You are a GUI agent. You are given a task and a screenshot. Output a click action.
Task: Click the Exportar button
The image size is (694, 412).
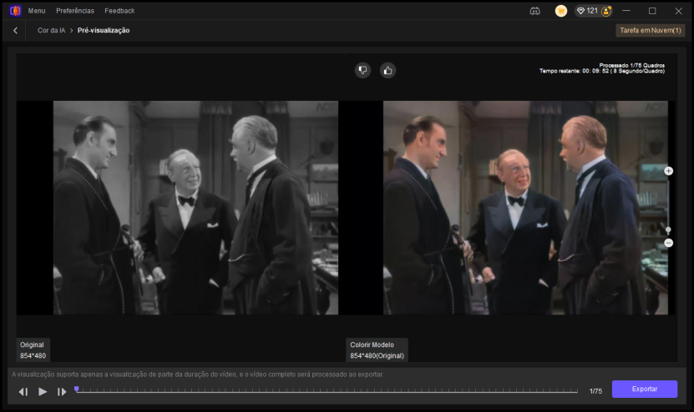[x=645, y=389]
